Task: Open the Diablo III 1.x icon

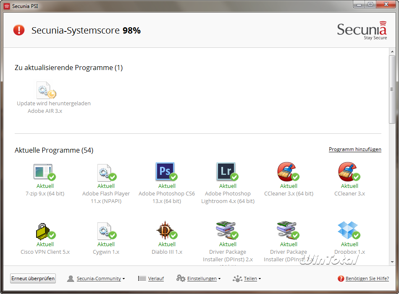Action: pyautogui.click(x=167, y=230)
